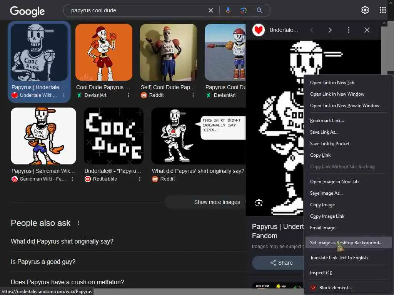394x295 pixels.
Task: Open Redbubble Cool Dude text thumbnail
Action: [x=114, y=136]
